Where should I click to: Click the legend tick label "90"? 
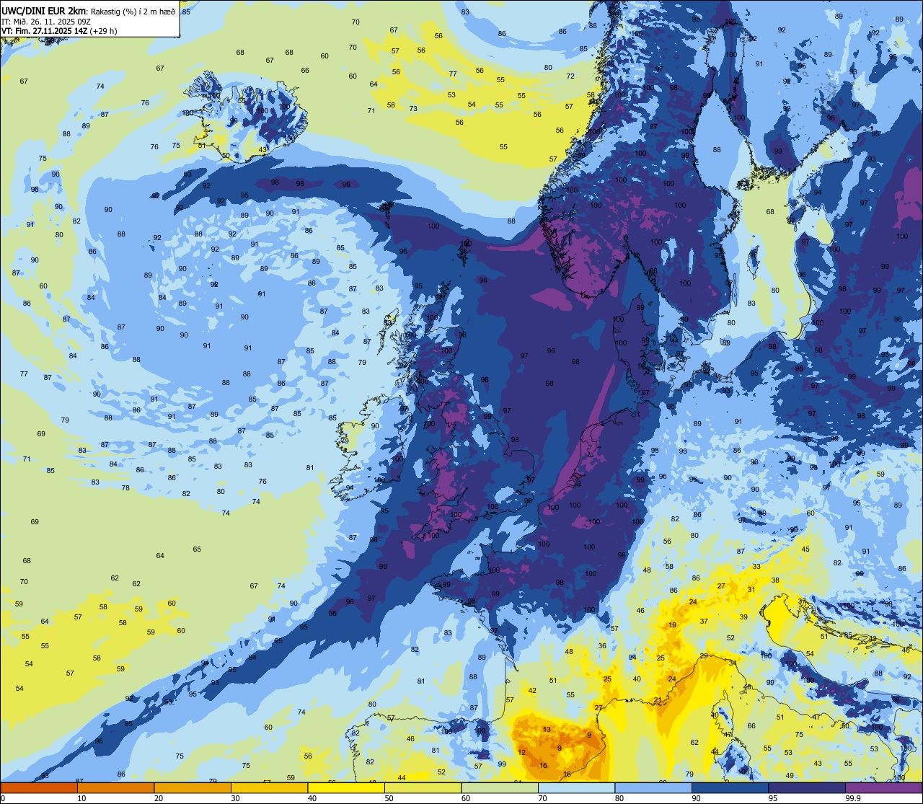pyautogui.click(x=696, y=798)
